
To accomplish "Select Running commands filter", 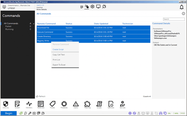I will coord(9,29).
